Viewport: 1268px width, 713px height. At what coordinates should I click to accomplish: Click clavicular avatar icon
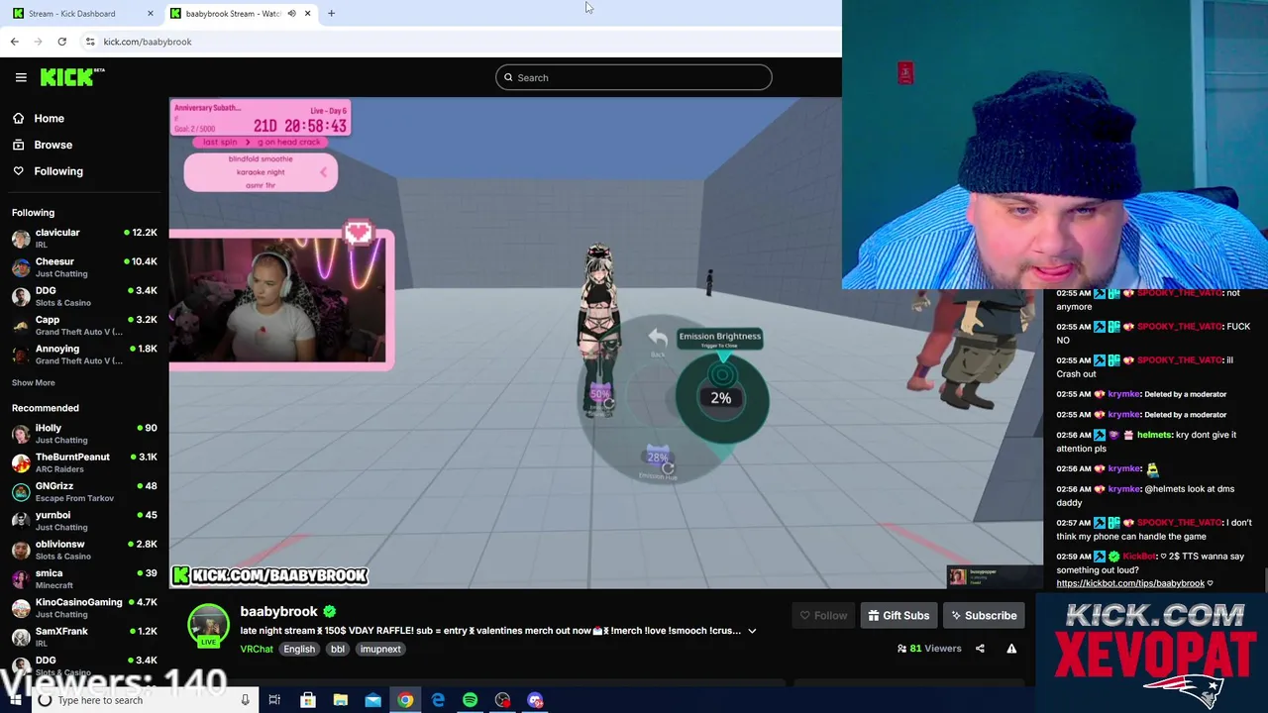pos(21,238)
